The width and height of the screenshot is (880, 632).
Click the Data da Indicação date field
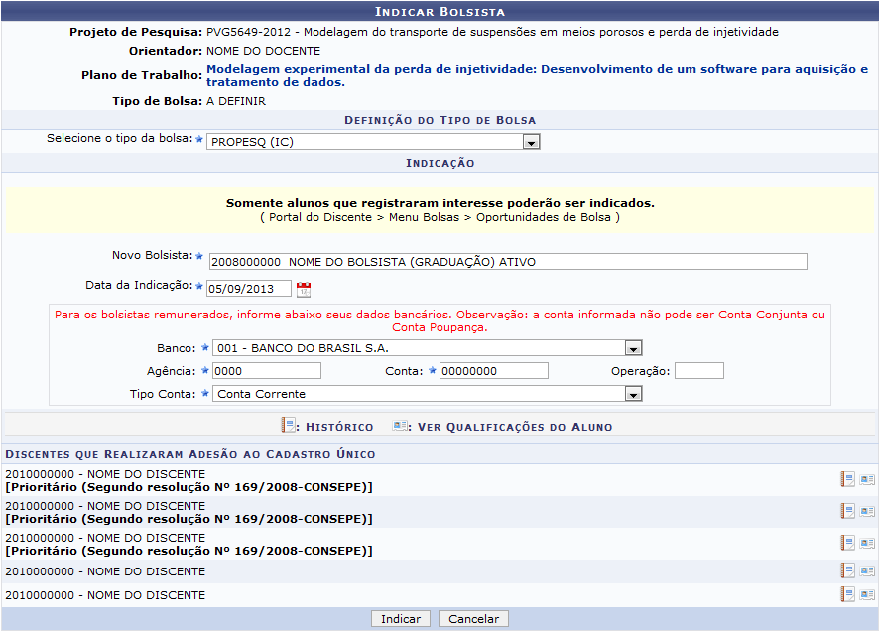pos(248,289)
